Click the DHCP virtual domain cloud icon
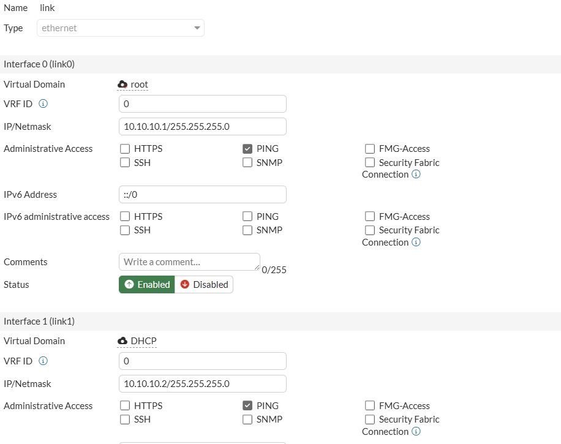The image size is (561, 444). (122, 341)
